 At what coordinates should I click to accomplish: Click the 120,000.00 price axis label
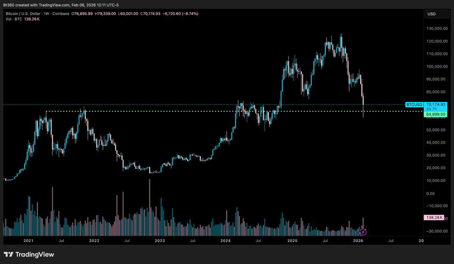[x=436, y=41]
